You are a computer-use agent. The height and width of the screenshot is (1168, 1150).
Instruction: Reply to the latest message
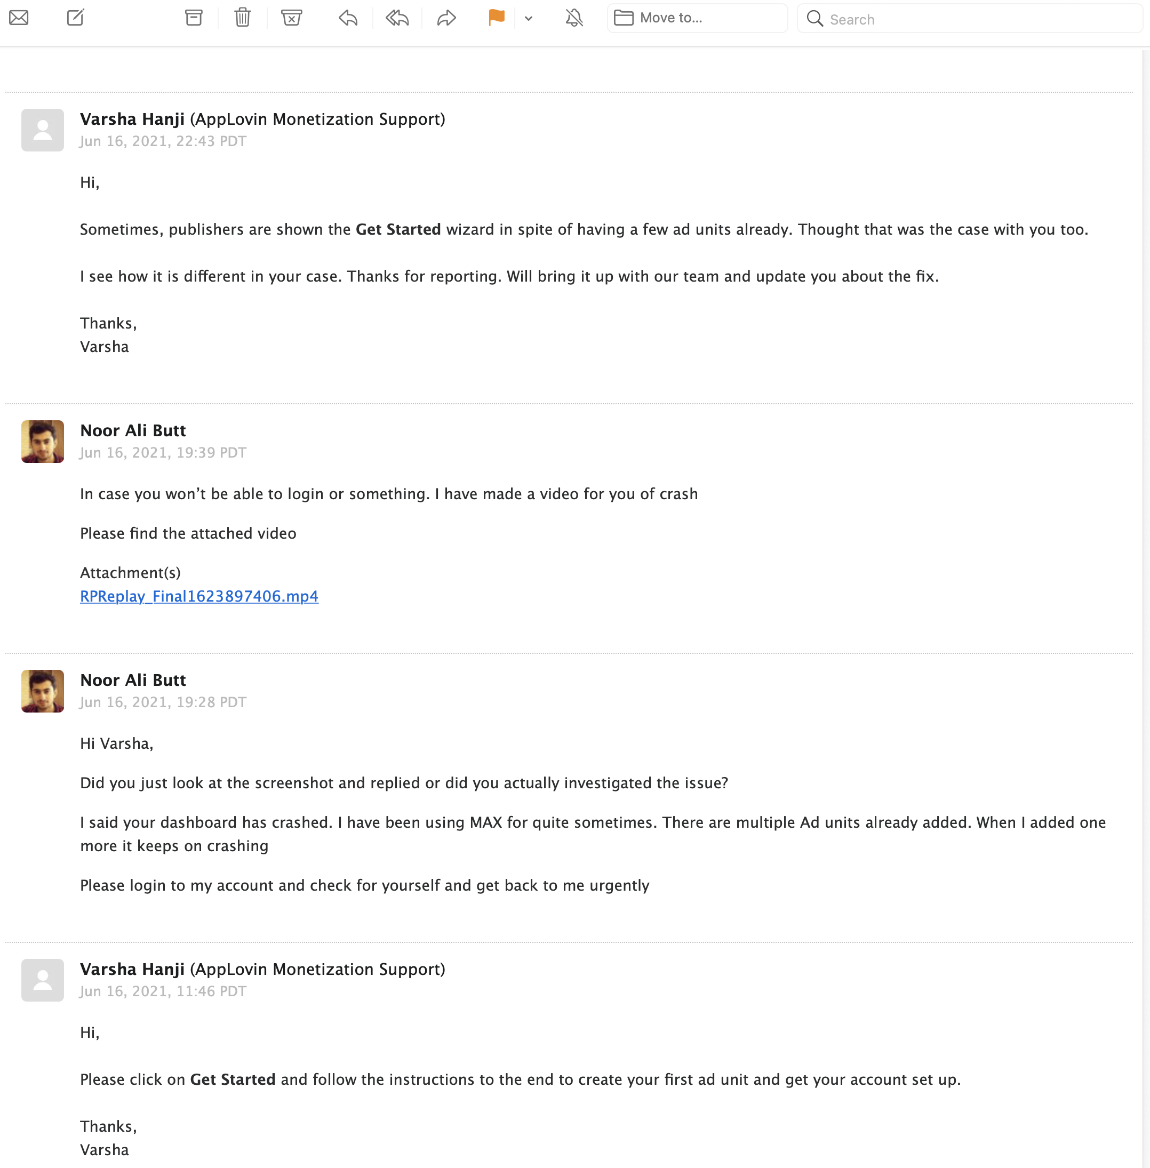pos(348,18)
